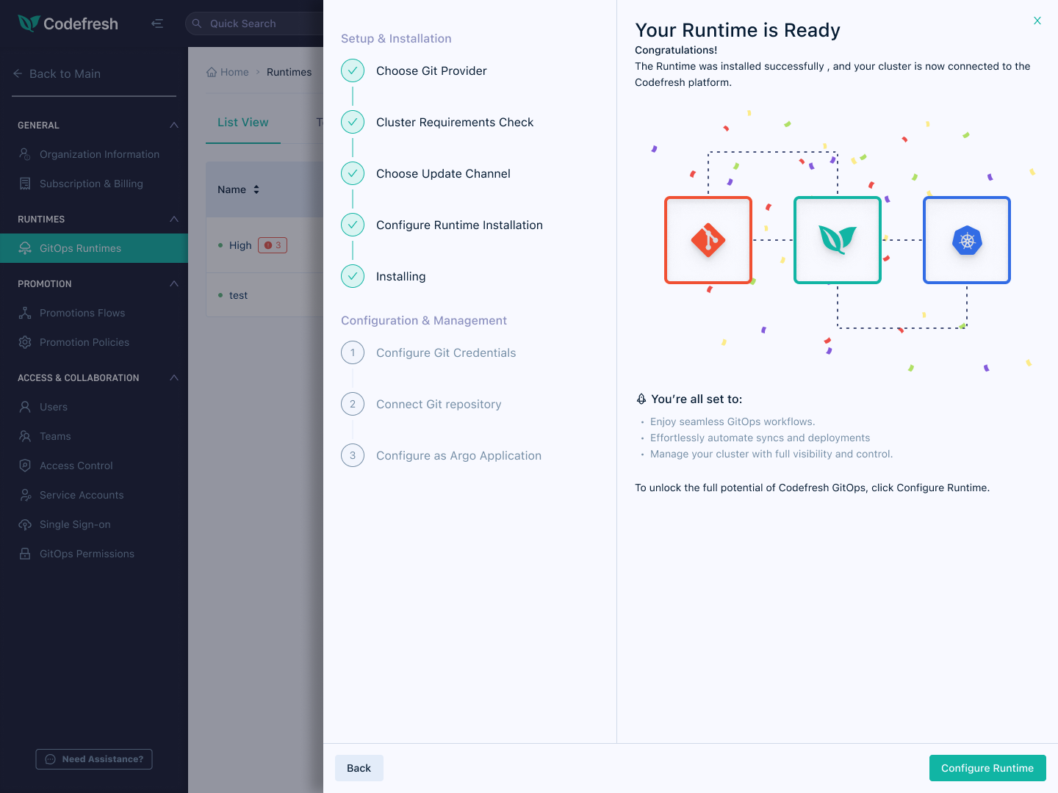The image size is (1058, 793).
Task: Click the Configure Runtime Installation step label
Action: pos(459,225)
